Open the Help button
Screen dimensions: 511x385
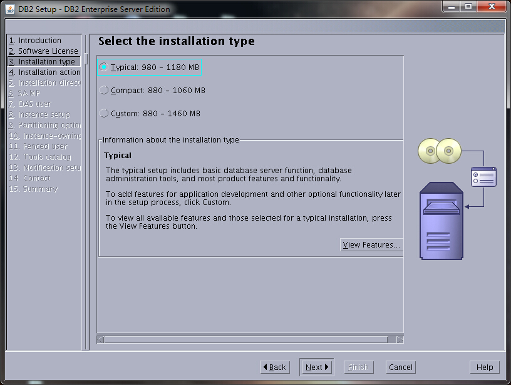pos(485,367)
